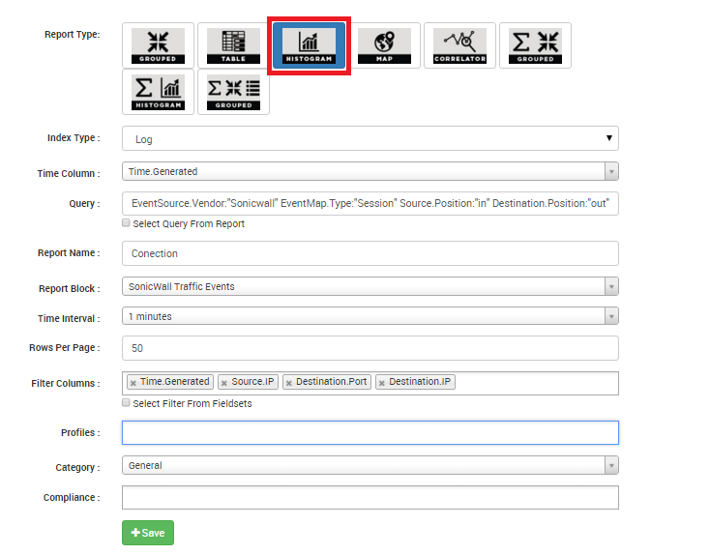The image size is (710, 555).
Task: Open the Index Type dropdown
Action: click(x=370, y=138)
